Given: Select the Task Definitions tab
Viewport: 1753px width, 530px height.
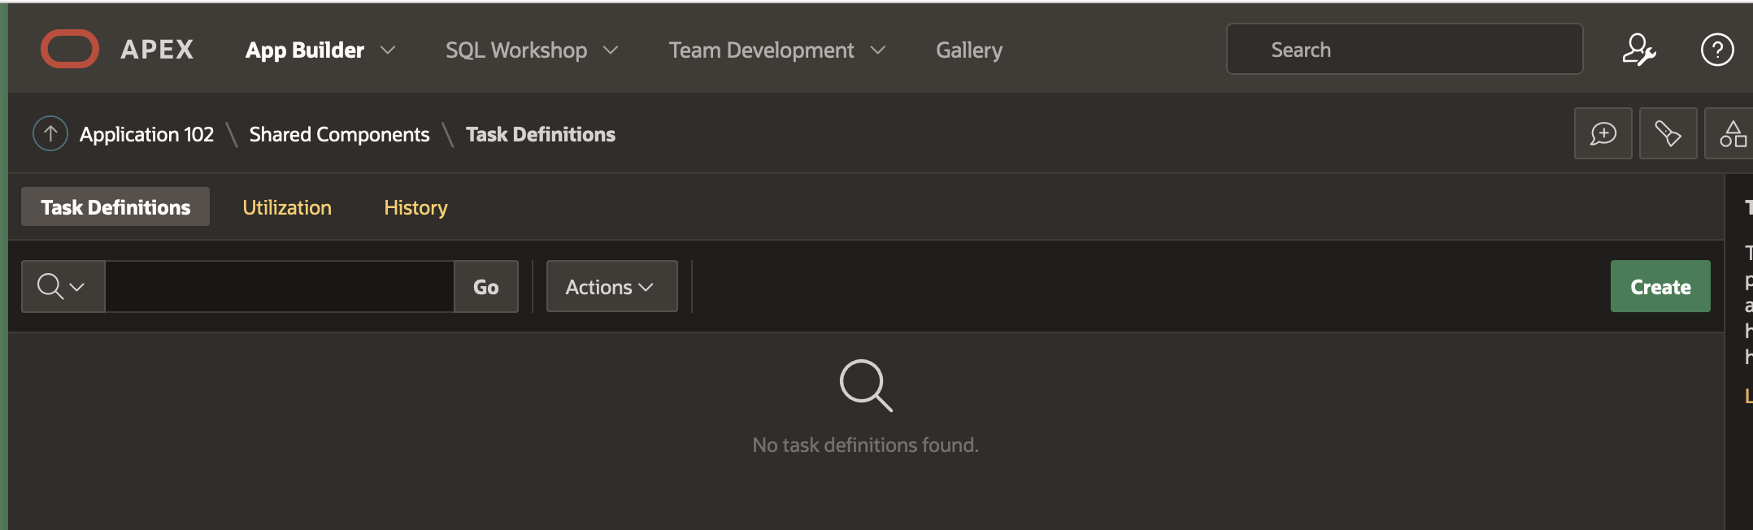Looking at the screenshot, I should coord(115,207).
